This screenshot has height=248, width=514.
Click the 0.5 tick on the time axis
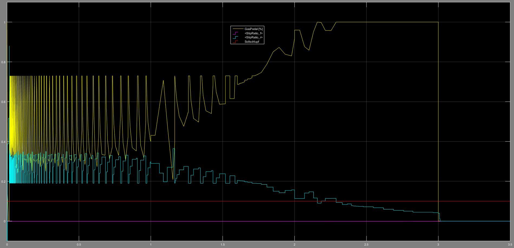79,244
